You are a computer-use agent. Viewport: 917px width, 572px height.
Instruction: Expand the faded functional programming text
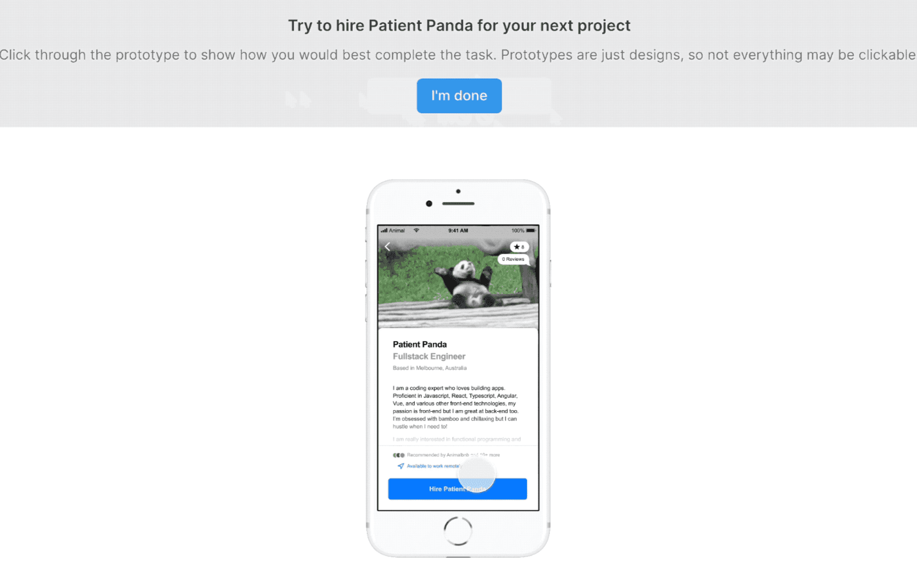(x=457, y=439)
